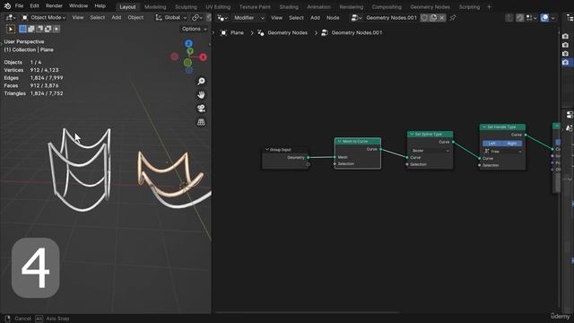
Task: Open the Render menu
Action: click(54, 6)
